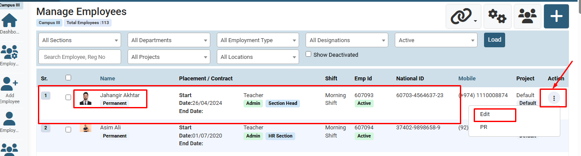The image size is (581, 156).
Task: Click the Placement / Contract column header
Action: click(206, 78)
